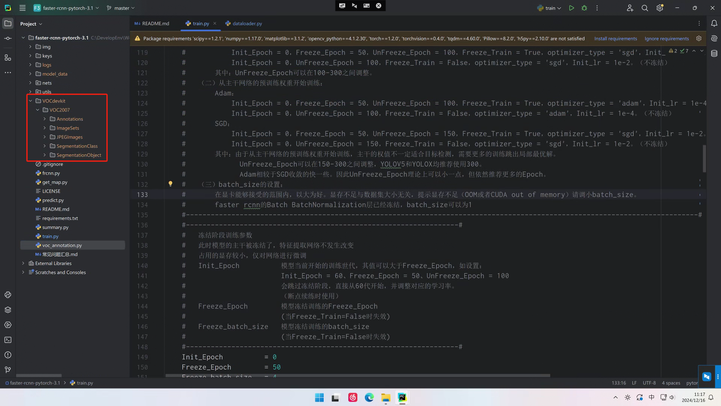Viewport: 721px width, 406px height.
Task: Open line separator LF setting
Action: [634, 383]
